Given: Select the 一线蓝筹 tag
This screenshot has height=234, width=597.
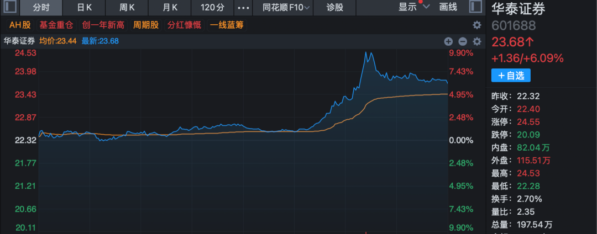Looking at the screenshot, I should pyautogui.click(x=227, y=25).
